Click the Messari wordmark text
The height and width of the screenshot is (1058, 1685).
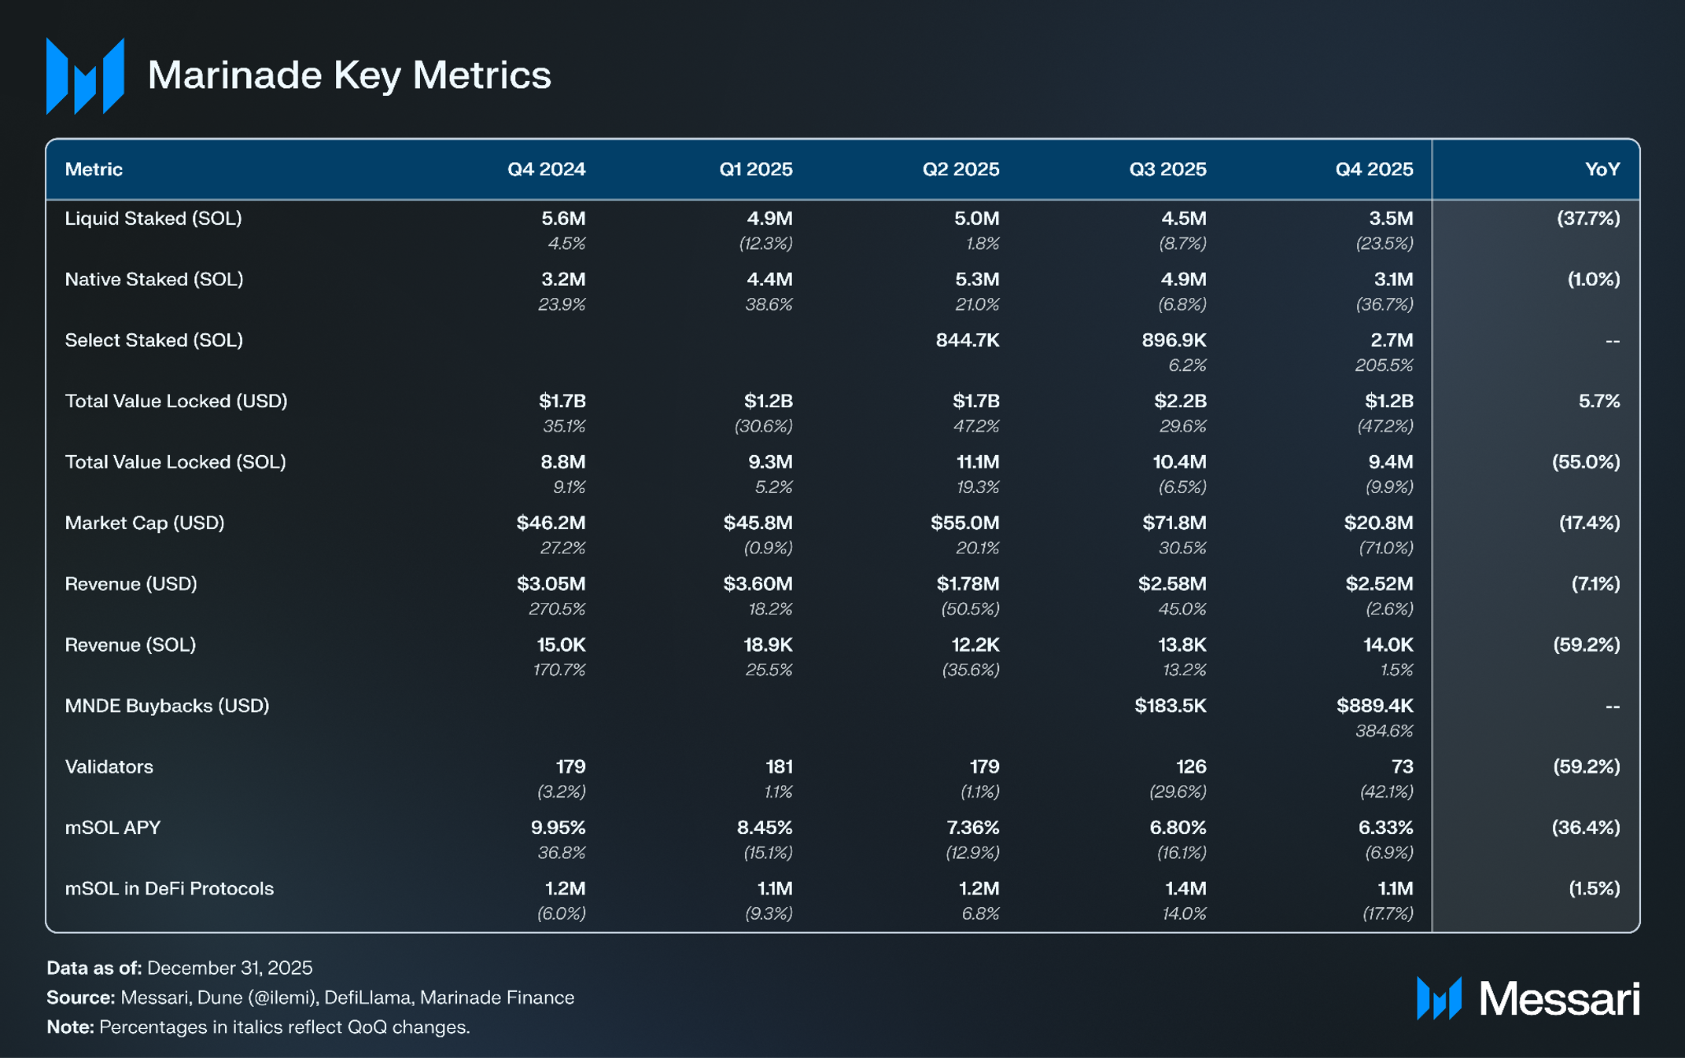[x=1559, y=998]
